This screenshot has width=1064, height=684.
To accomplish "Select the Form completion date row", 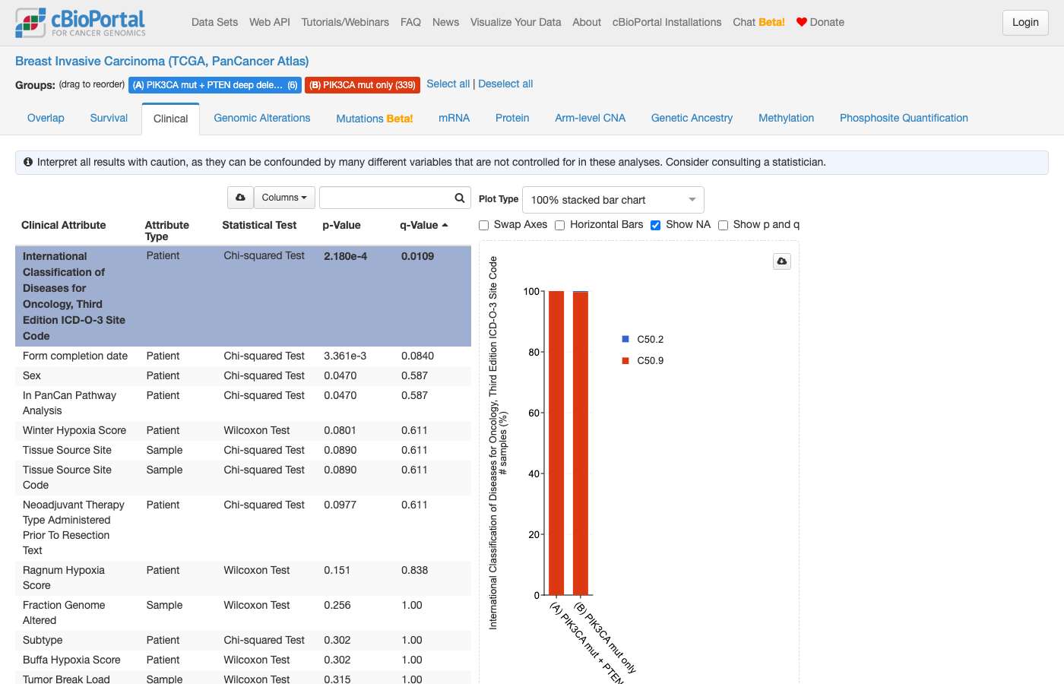I will pos(243,356).
